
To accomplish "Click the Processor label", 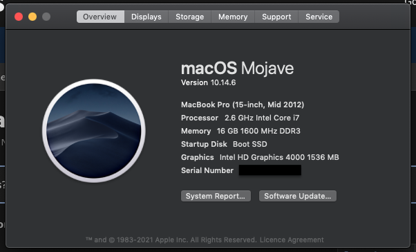I will pyautogui.click(x=200, y=118).
